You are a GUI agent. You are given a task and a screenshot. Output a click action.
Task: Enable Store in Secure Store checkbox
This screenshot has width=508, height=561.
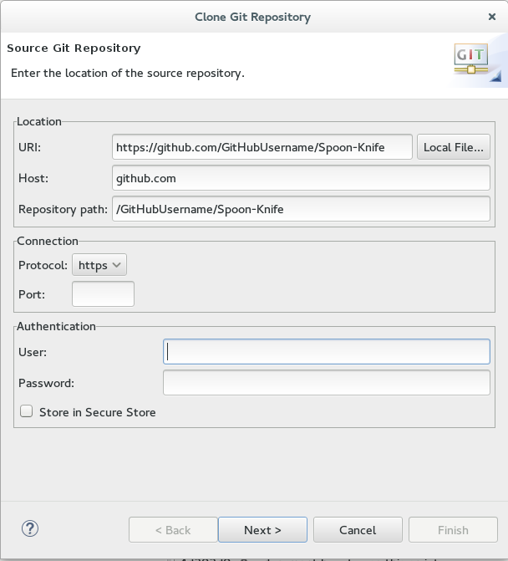(x=27, y=411)
